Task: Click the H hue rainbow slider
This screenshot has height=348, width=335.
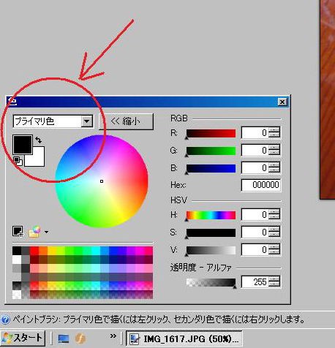Action: pos(211,215)
